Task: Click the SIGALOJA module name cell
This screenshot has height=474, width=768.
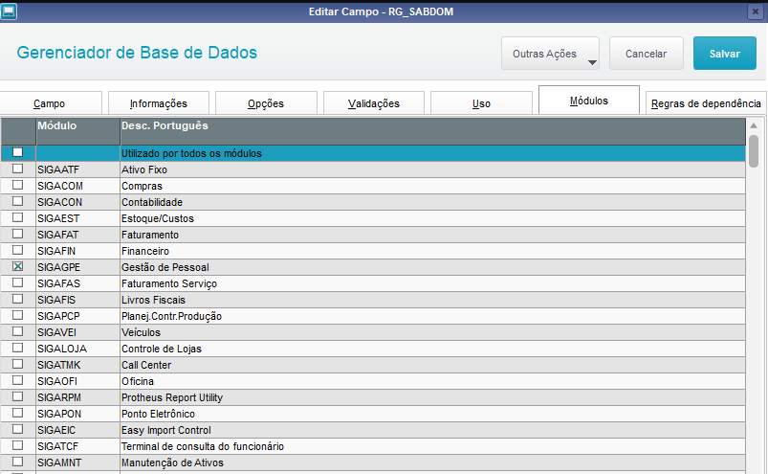Action: [77, 349]
